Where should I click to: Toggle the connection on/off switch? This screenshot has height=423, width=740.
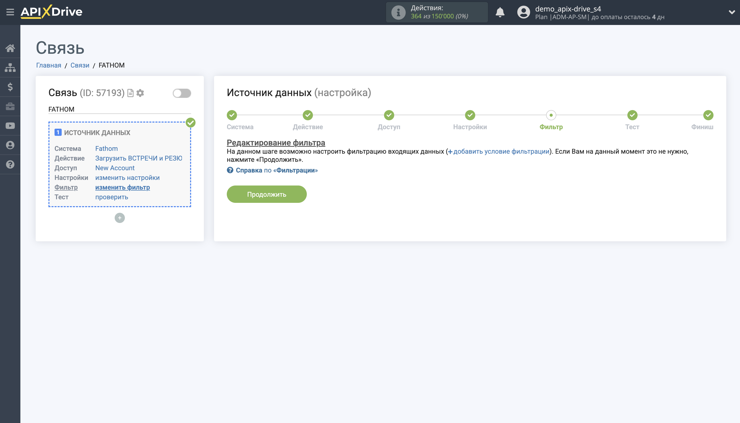182,93
